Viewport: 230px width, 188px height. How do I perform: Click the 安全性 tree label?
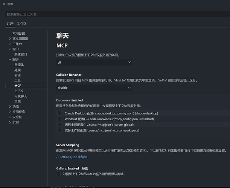pos(17,117)
